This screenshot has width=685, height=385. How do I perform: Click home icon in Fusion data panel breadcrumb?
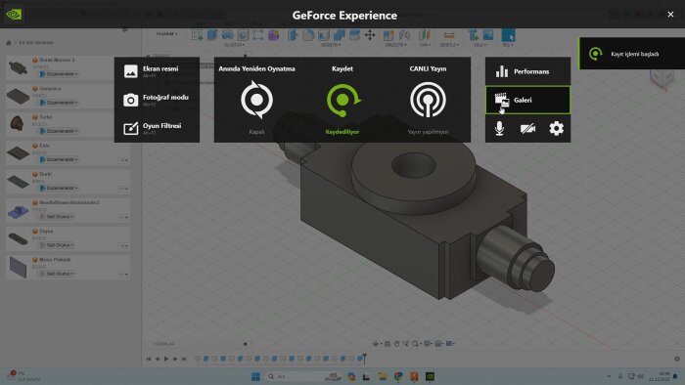pos(8,43)
